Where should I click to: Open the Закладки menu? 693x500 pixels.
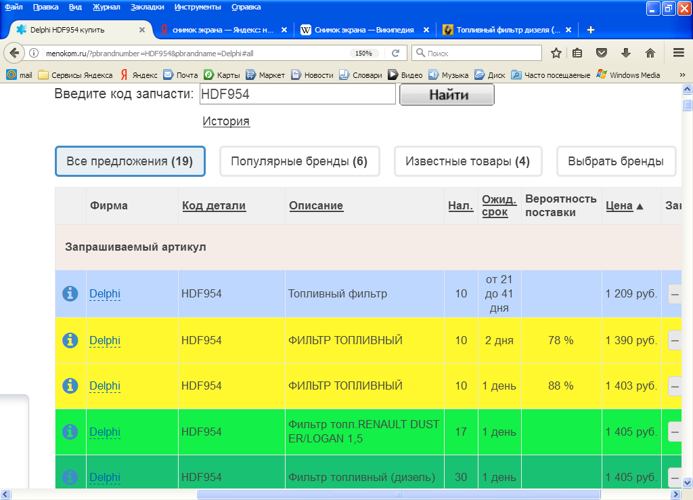147,7
